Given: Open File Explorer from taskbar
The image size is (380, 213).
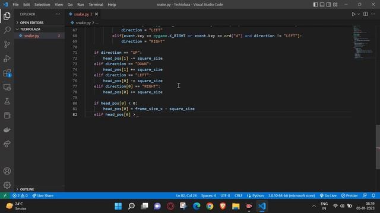Looking at the screenshot, I should 236,206.
